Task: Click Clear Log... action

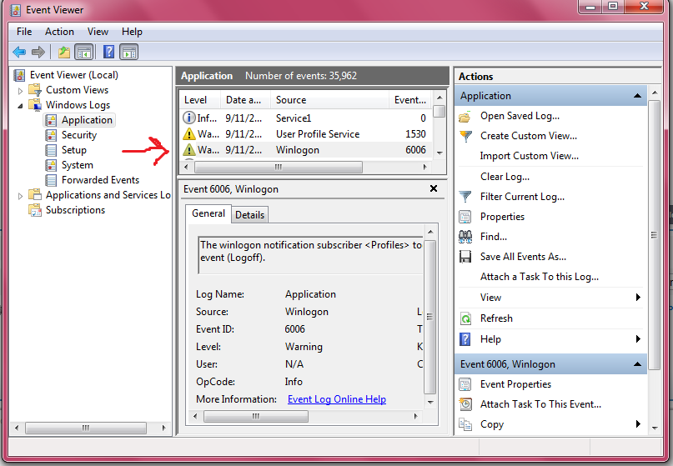Action: click(x=505, y=177)
